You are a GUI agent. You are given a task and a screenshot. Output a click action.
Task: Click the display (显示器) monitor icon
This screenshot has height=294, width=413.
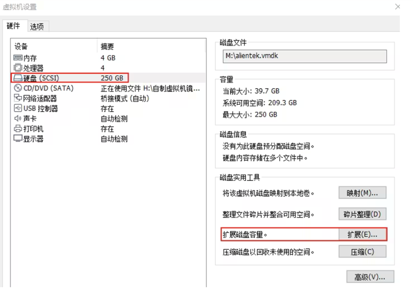tap(18, 138)
